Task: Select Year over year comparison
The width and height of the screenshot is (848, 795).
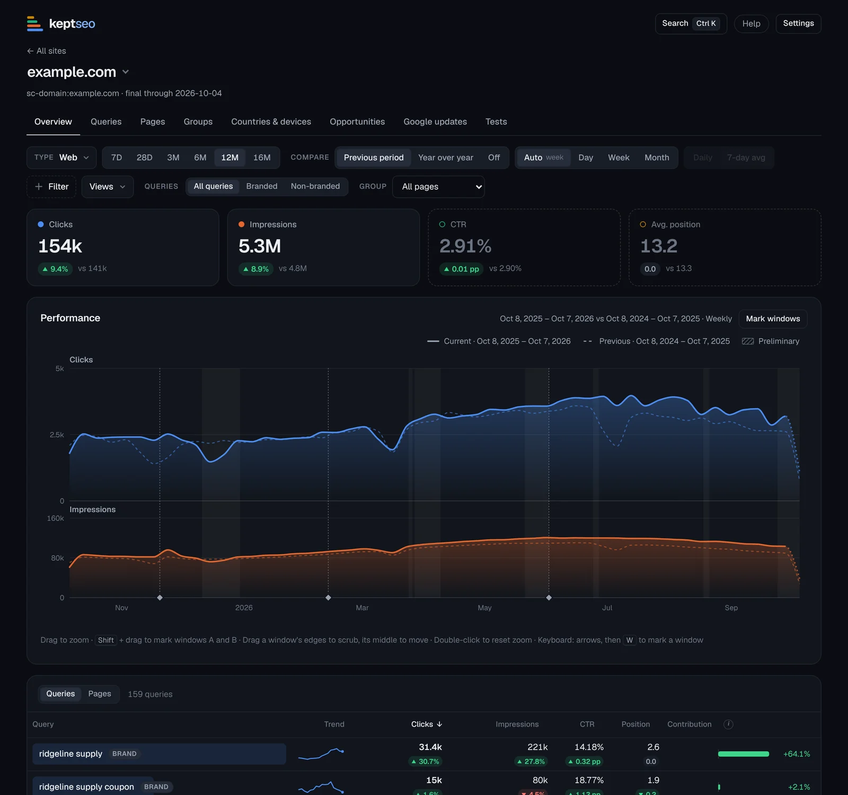Action: click(x=446, y=157)
